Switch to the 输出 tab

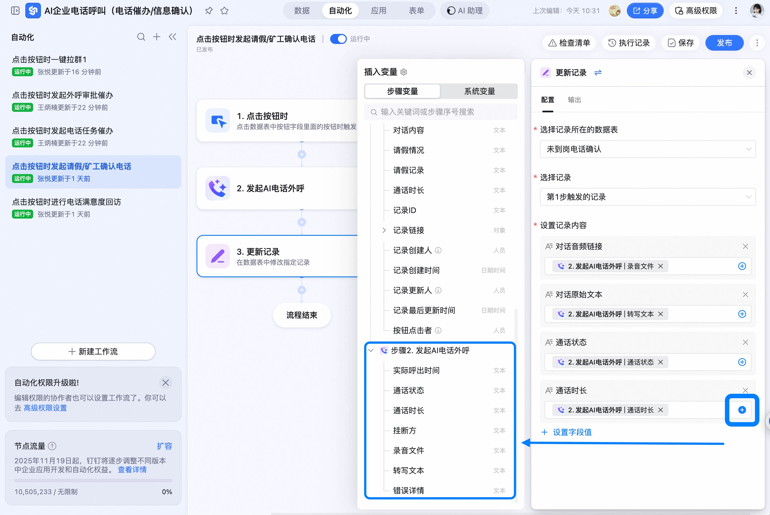tap(574, 100)
